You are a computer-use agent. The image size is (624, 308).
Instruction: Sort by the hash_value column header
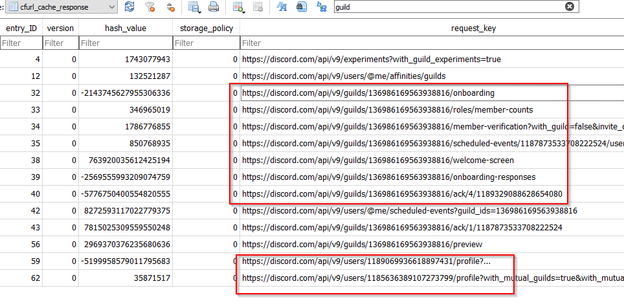(126, 28)
